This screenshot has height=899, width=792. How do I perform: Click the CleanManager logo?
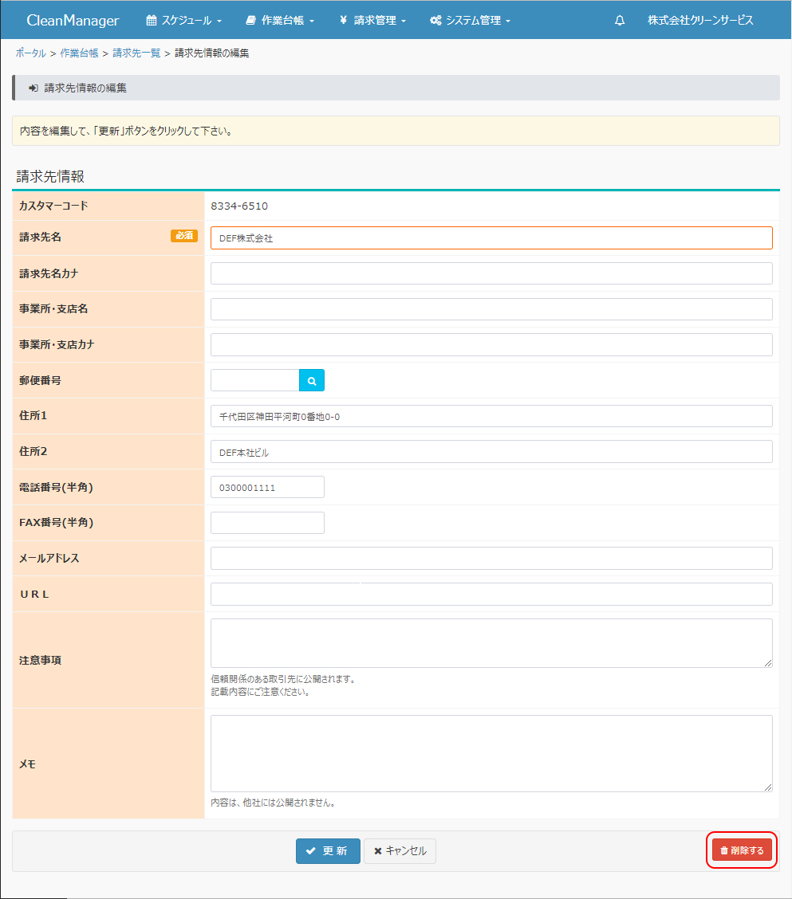[x=73, y=21]
